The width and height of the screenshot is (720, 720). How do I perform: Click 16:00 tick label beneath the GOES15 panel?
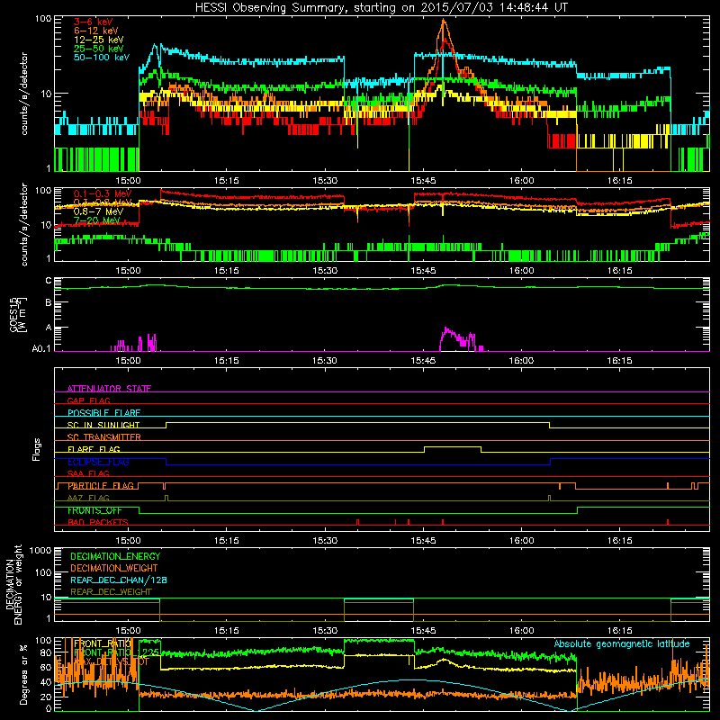click(521, 361)
